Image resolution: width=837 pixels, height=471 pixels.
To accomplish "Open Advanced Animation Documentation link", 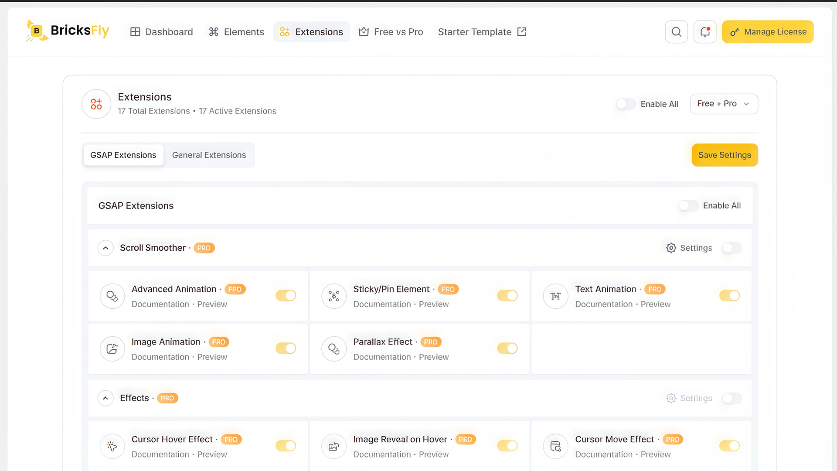I will [160, 304].
